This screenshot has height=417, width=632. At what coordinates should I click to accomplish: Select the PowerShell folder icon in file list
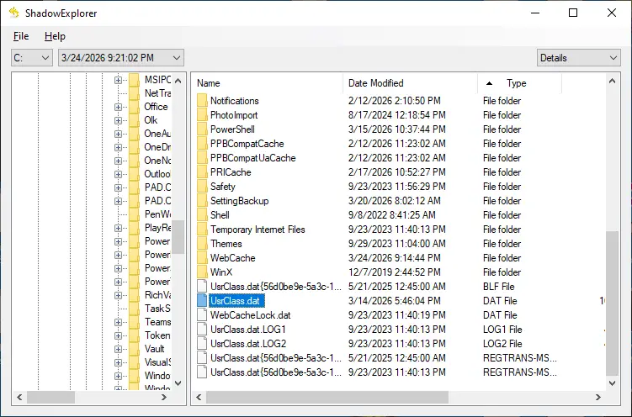(202, 129)
